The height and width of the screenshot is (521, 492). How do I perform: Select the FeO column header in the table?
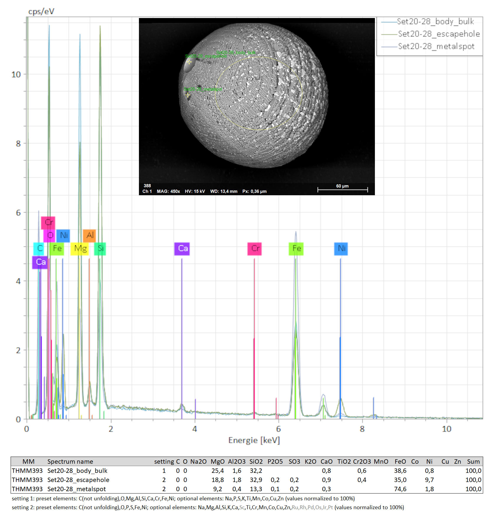coord(400,462)
